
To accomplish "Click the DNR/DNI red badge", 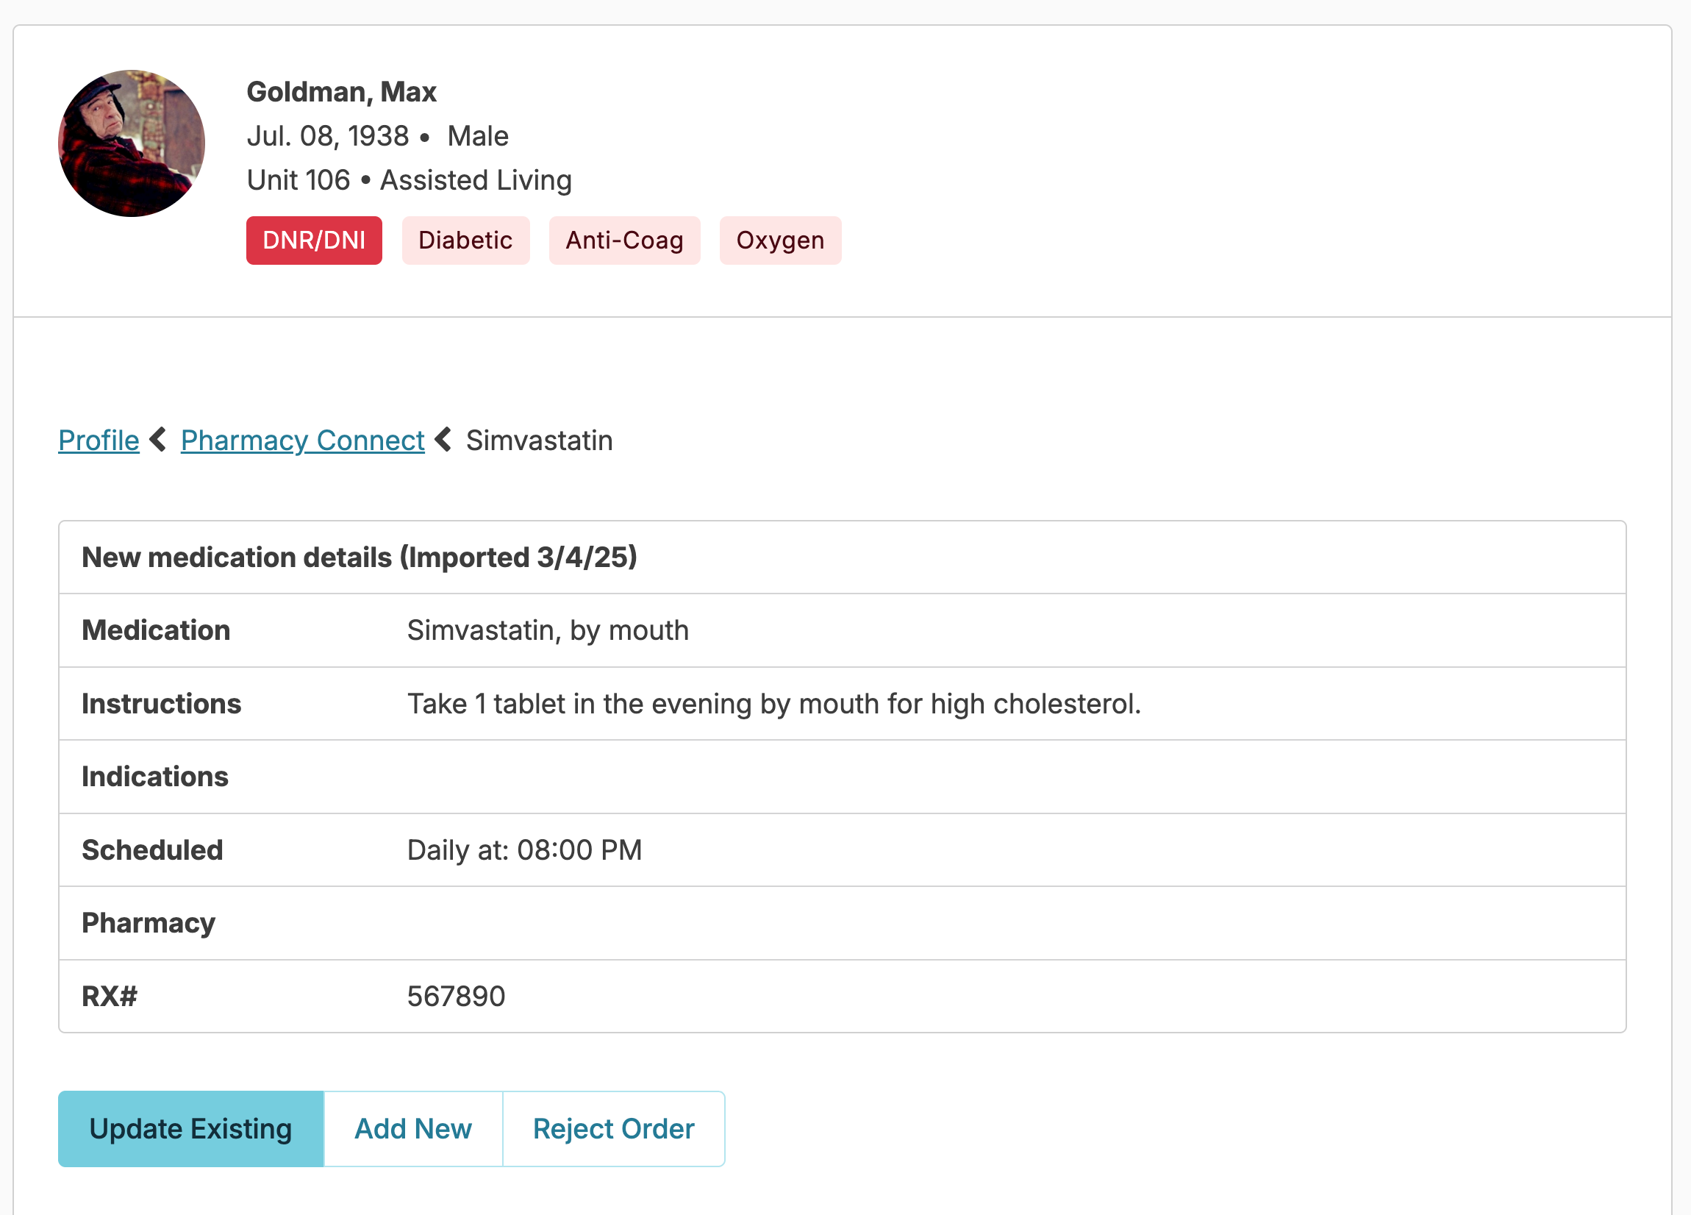I will click(x=314, y=240).
